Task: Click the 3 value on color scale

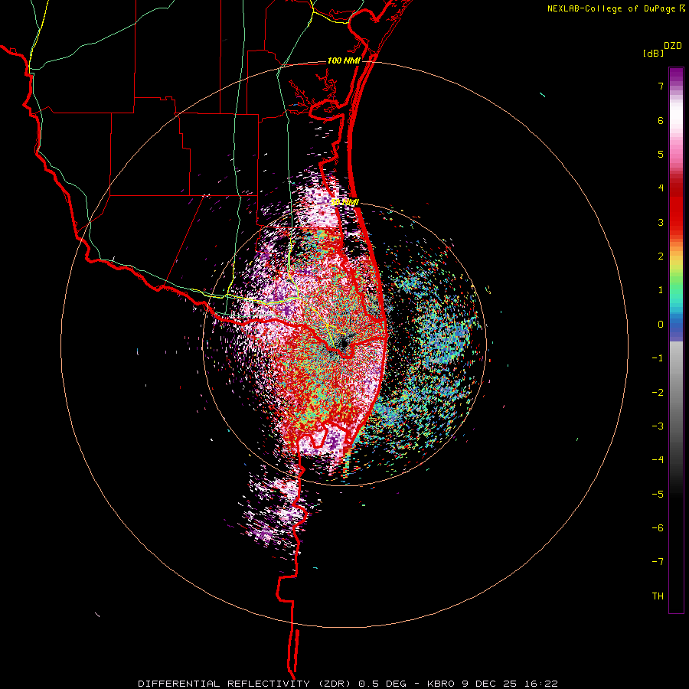Action: point(661,222)
